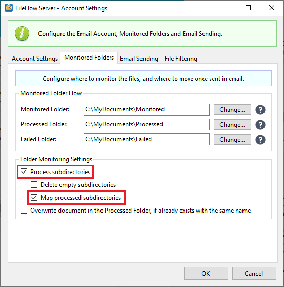284x287 pixels.
Task: Uncheck Process subdirectories checkbox
Action: tap(24, 171)
